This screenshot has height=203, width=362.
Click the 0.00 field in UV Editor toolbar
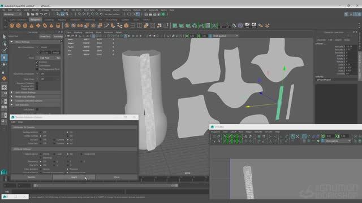pyautogui.click(x=330, y=136)
